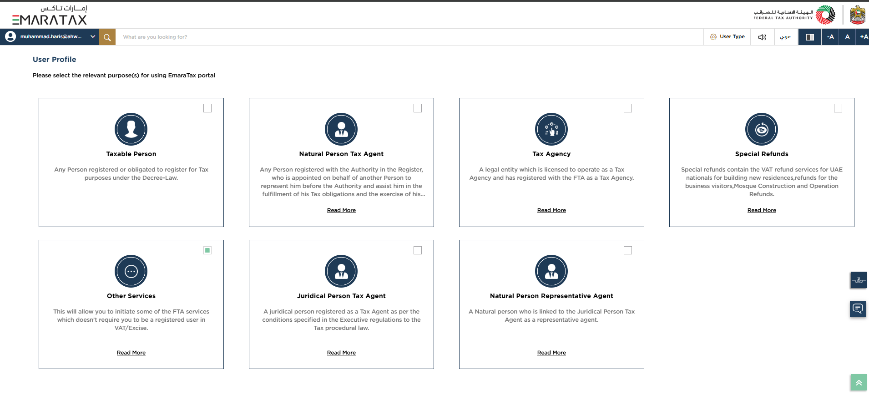This screenshot has width=869, height=395.
Task: Click the search magnifier icon
Action: click(107, 37)
